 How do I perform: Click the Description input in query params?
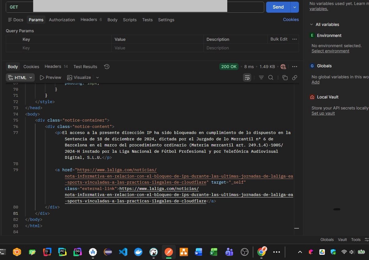[251, 48]
